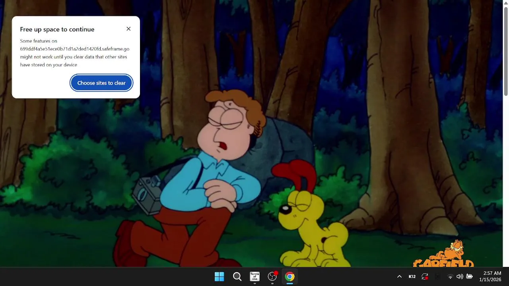Expand the hidden system tray icons
This screenshot has width=509, height=286.
pyautogui.click(x=399, y=277)
